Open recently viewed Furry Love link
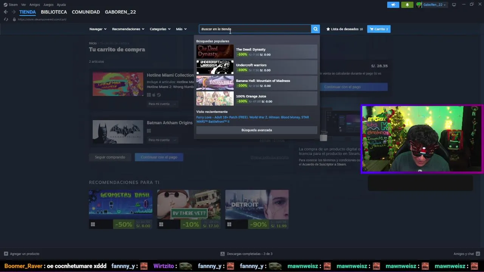484x272 pixels. [222, 117]
